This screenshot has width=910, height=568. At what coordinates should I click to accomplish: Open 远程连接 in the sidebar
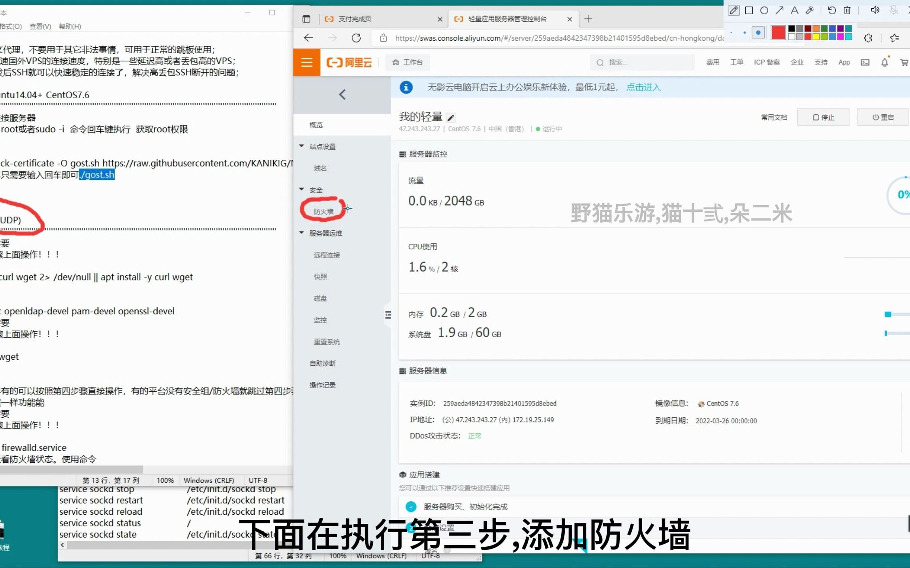327,255
